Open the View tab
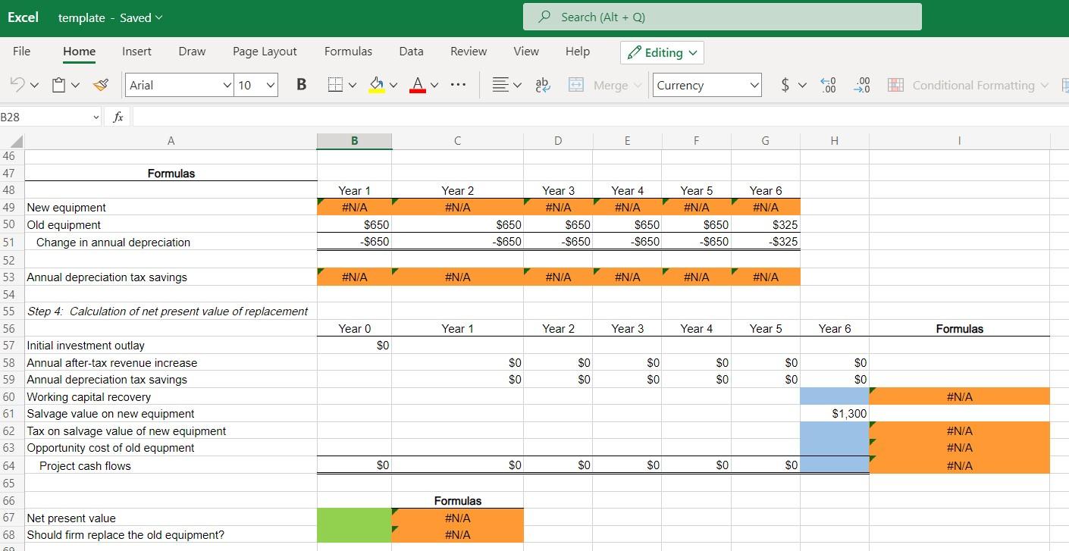Viewport: 1069px width, 551px height. click(x=526, y=52)
